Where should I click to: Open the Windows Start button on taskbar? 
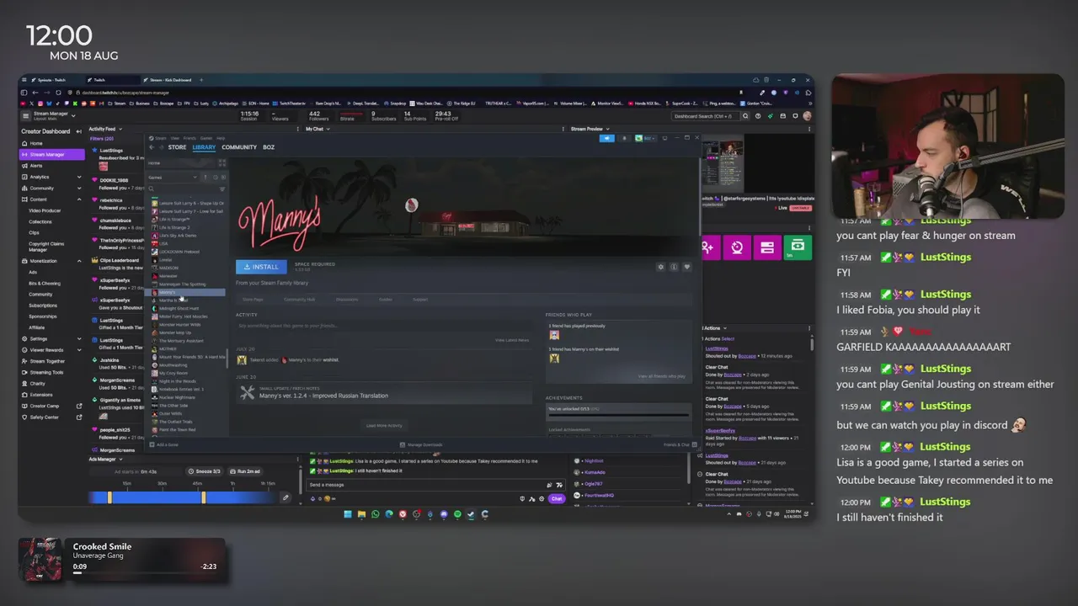(348, 514)
